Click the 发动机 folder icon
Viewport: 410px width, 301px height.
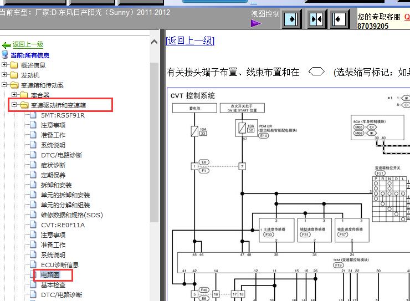[14, 75]
